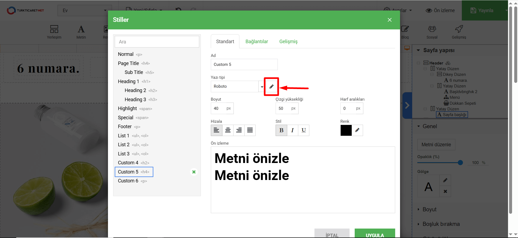518x238 pixels.
Task: Toggle bold style button
Action: pyautogui.click(x=281, y=130)
